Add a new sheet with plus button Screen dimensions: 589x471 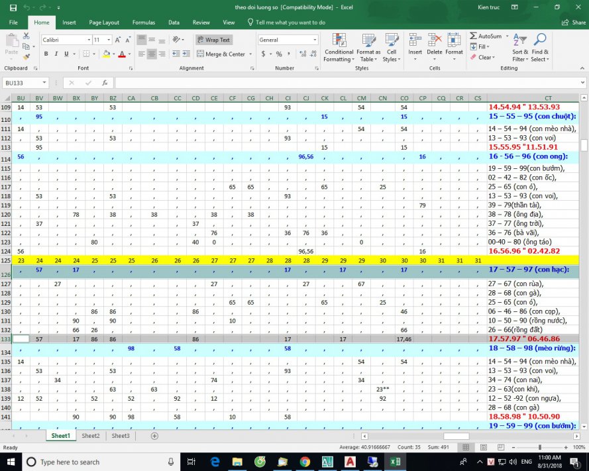tap(154, 436)
